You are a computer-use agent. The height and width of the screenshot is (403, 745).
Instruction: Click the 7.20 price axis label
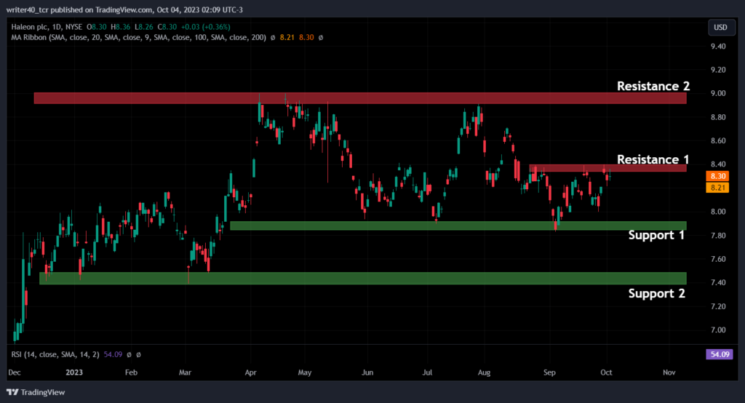tap(718, 306)
